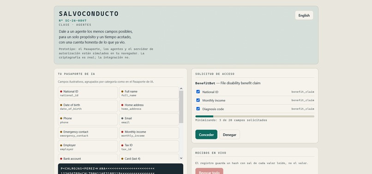Click the passport fields scroll-down arrow
The width and height of the screenshot is (372, 174).
[x=181, y=158]
